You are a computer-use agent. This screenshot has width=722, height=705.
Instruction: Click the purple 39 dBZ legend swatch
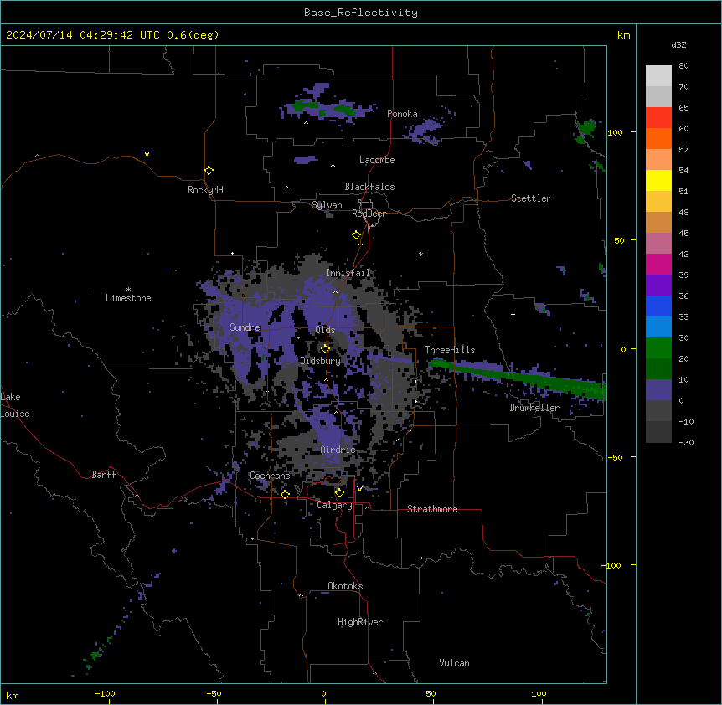[x=658, y=285]
